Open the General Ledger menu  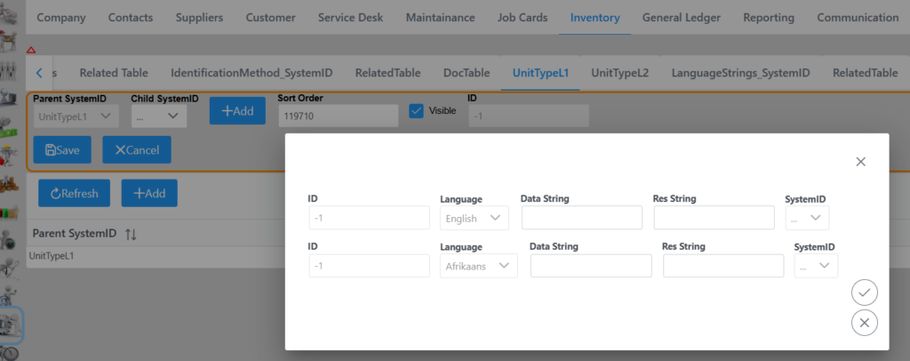click(x=682, y=18)
